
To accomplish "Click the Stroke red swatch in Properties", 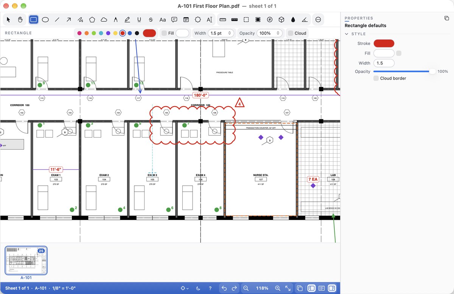I will (x=384, y=44).
